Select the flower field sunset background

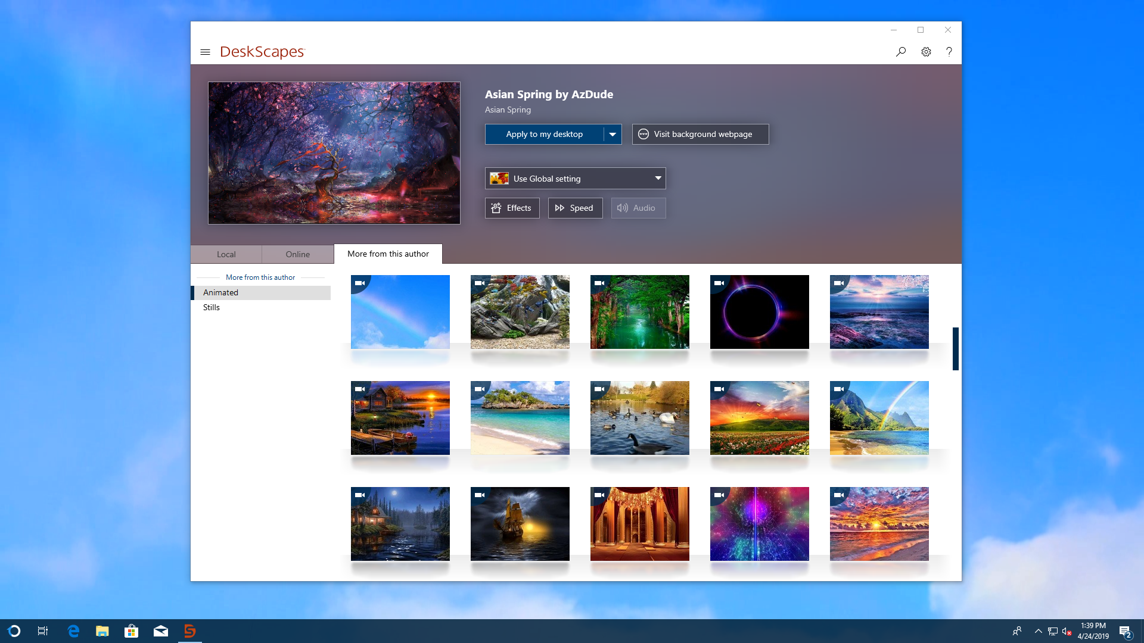click(760, 418)
